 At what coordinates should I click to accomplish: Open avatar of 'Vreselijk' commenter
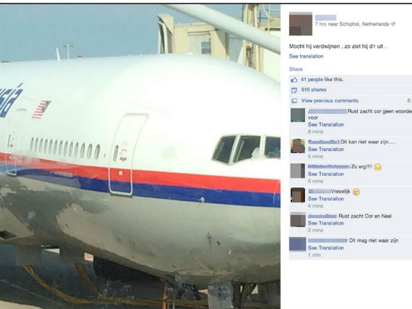coord(298,195)
